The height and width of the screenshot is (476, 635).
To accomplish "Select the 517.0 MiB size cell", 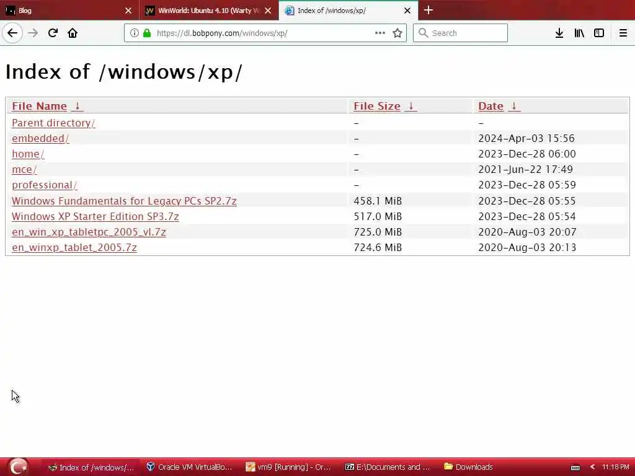I will point(378,216).
